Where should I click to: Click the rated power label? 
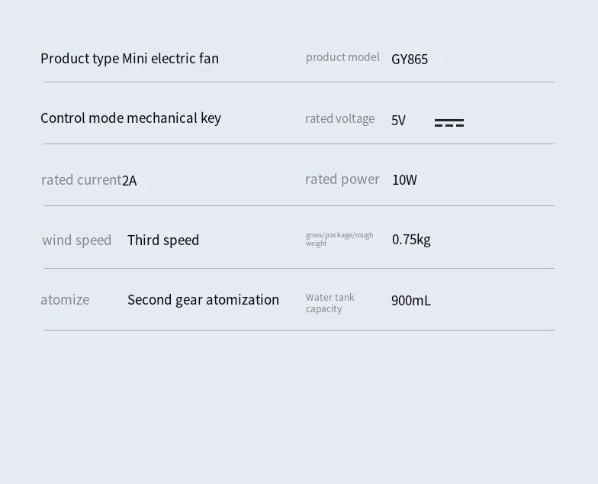point(342,179)
